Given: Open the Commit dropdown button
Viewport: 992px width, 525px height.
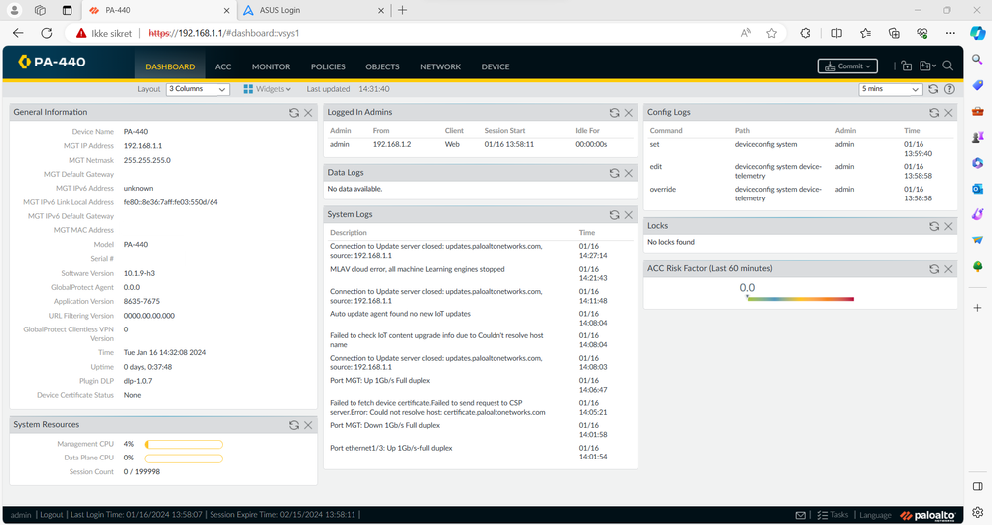Looking at the screenshot, I should (847, 66).
